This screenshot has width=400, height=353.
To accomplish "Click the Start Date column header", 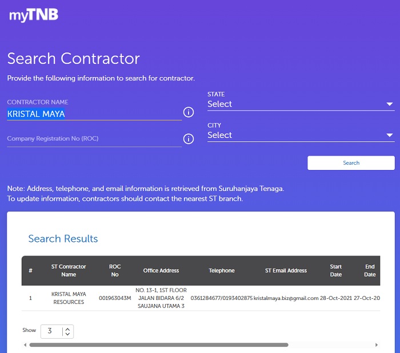I will pyautogui.click(x=336, y=270).
